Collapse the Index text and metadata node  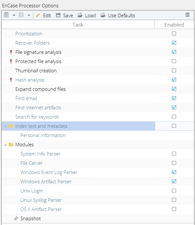5,126
